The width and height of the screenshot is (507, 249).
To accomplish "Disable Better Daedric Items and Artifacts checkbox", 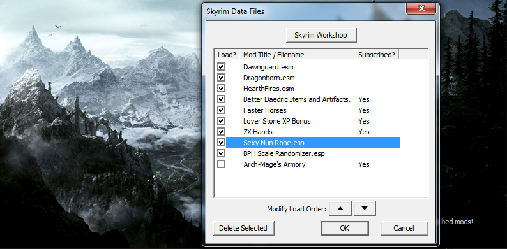I will 222,99.
